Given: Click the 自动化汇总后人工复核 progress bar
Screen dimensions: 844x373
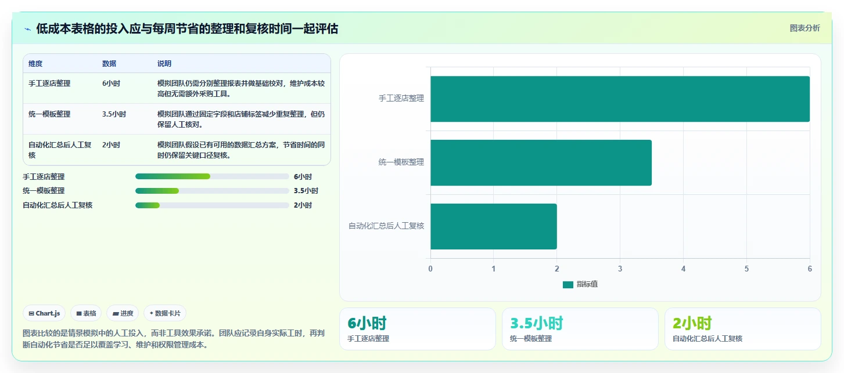Looking at the screenshot, I should [x=212, y=205].
